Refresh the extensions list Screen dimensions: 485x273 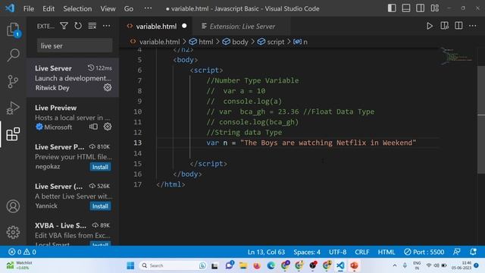[x=78, y=26]
